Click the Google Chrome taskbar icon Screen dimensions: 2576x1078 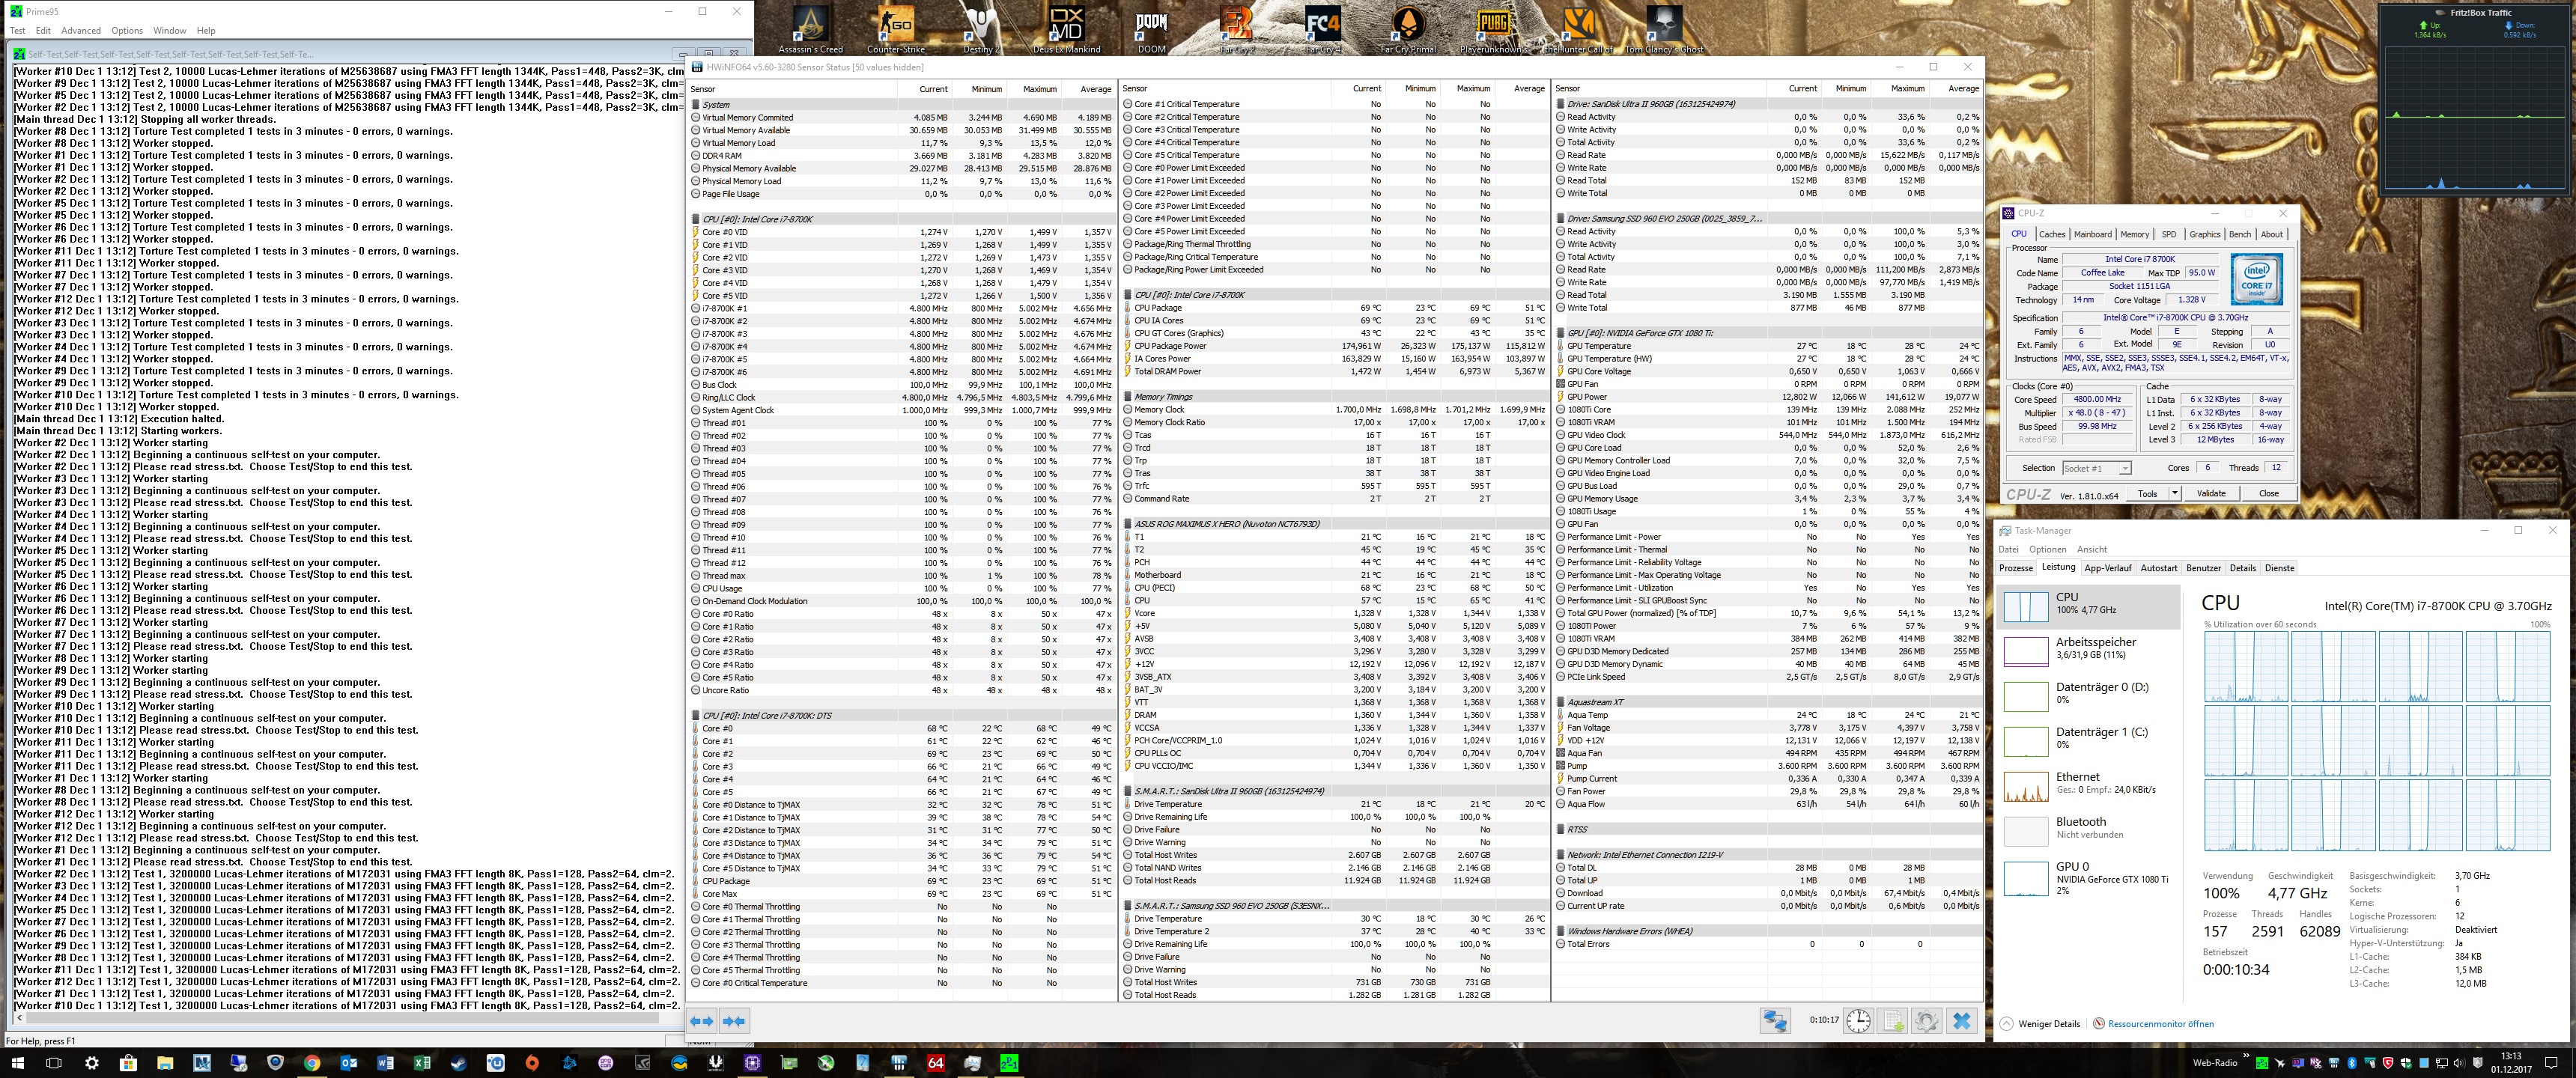tap(312, 1063)
